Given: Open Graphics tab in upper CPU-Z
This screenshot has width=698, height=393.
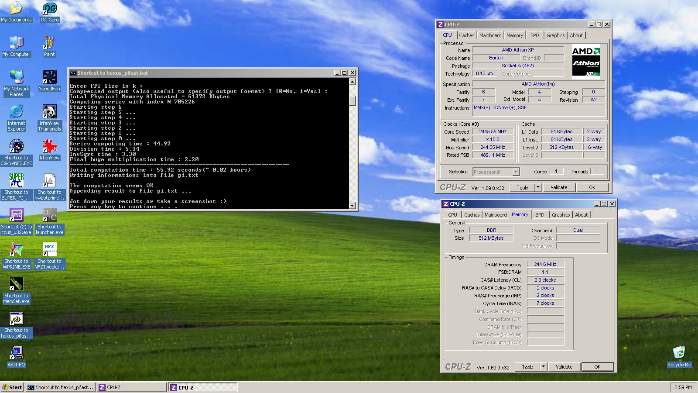Looking at the screenshot, I should [555, 35].
